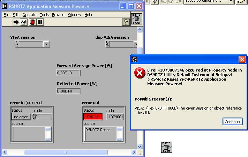248x157 pixels.
Task: Click the VISA session I/O field
Action: click(x=31, y=44)
